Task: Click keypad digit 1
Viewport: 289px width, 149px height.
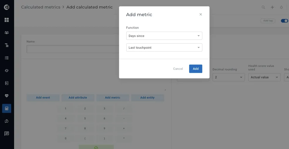Action: coord(65,109)
